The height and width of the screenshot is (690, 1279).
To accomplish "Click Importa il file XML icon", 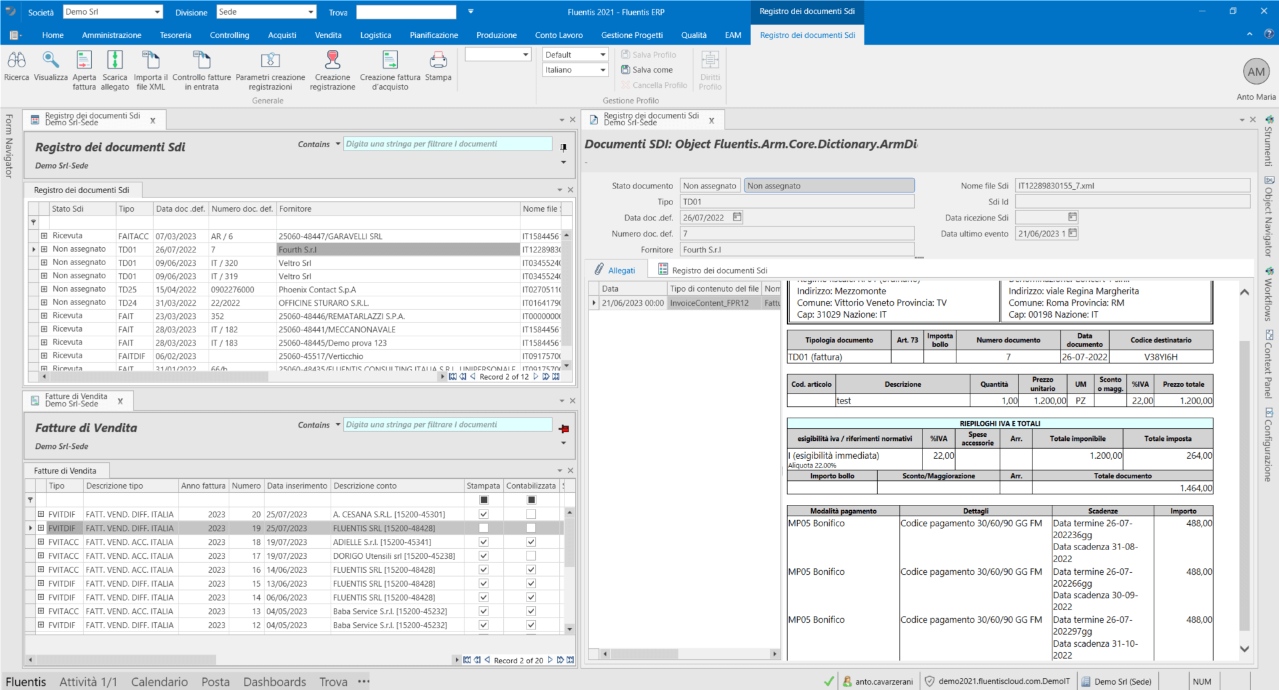I will 151,61.
